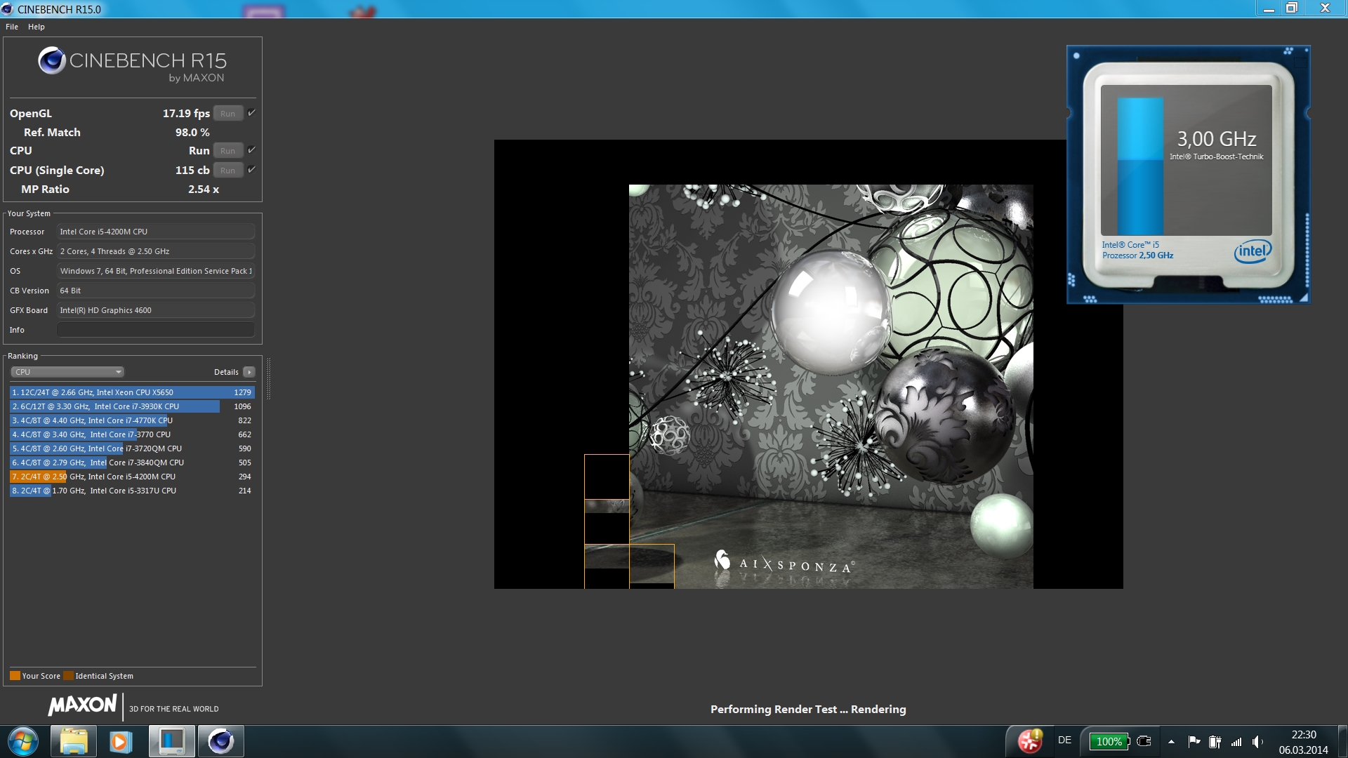Open the Help menu

coord(37,27)
